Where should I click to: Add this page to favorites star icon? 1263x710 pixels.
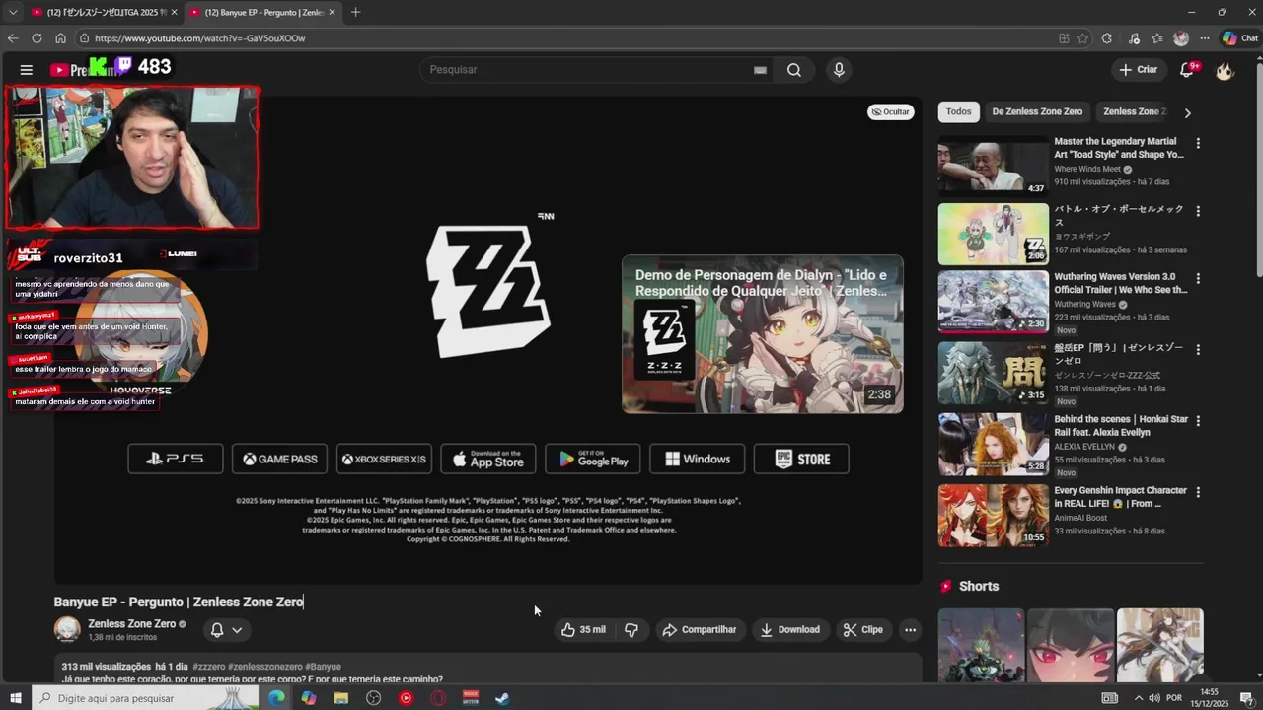click(1082, 38)
